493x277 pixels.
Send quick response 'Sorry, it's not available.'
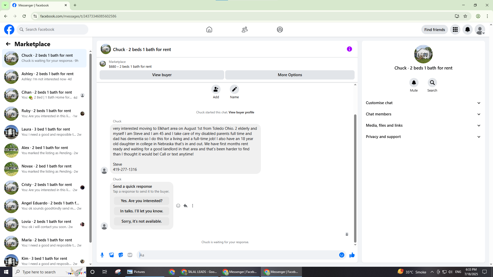pyautogui.click(x=141, y=221)
